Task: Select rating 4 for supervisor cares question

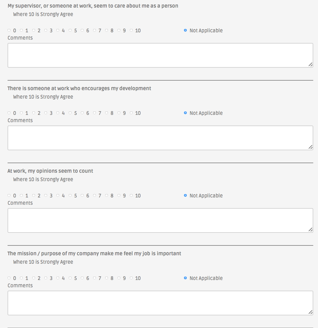Action: (58, 30)
